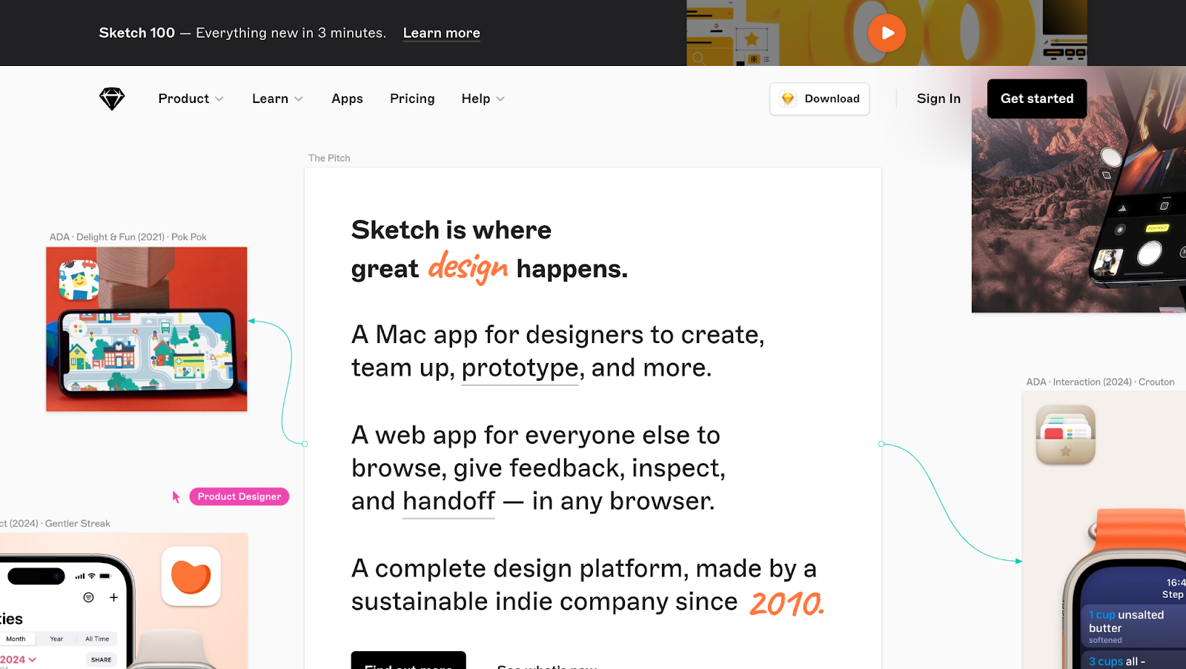
Task: Open the Learn menu
Action: click(277, 99)
